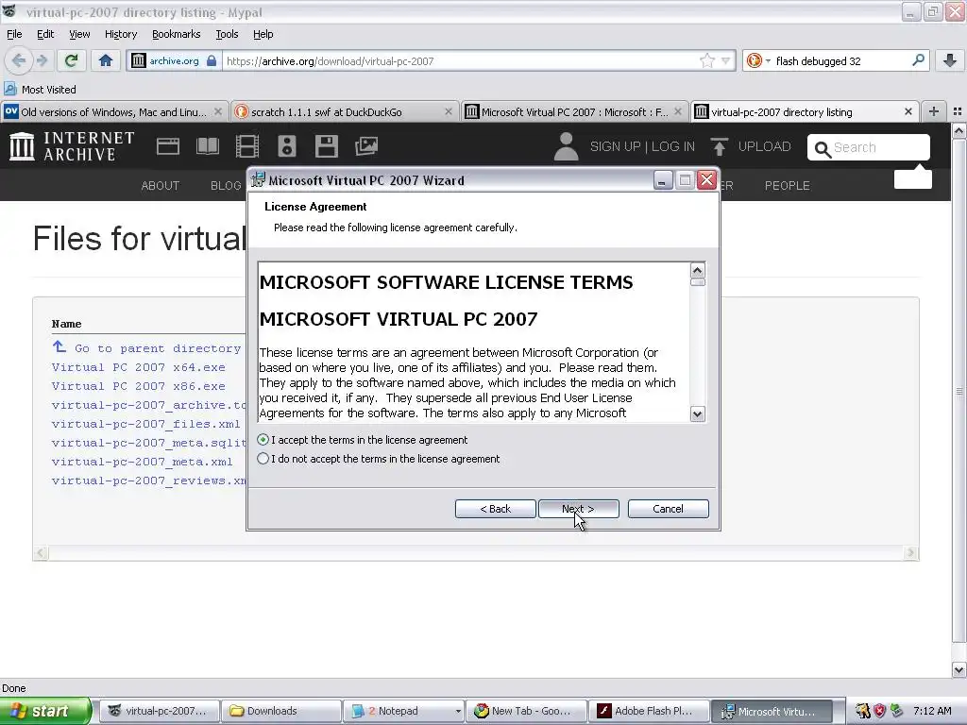
Task: Go back with browser Back arrow
Action: tap(19, 60)
